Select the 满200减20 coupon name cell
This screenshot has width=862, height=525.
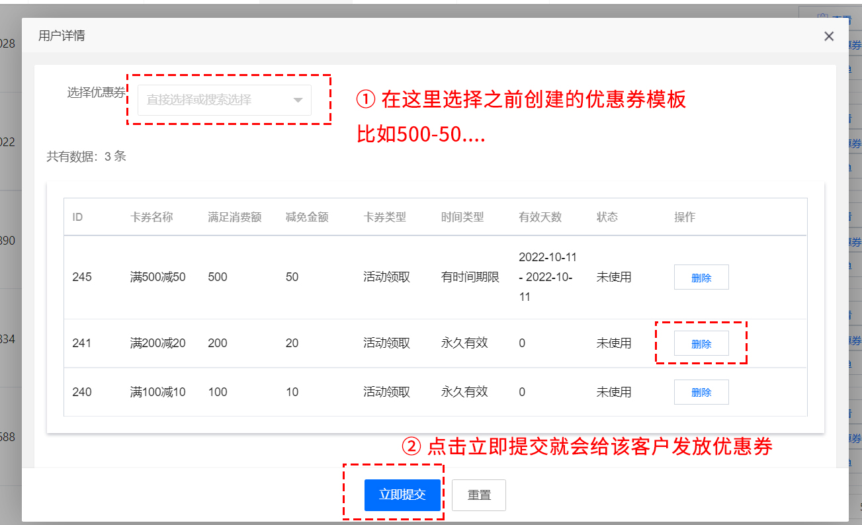[158, 343]
